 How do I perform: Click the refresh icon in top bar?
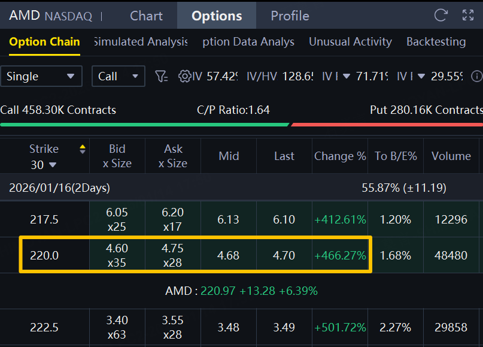(x=441, y=16)
